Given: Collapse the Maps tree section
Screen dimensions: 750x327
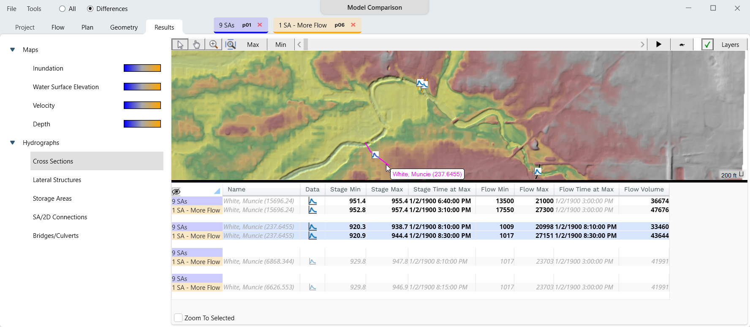Looking at the screenshot, I should coord(13,50).
